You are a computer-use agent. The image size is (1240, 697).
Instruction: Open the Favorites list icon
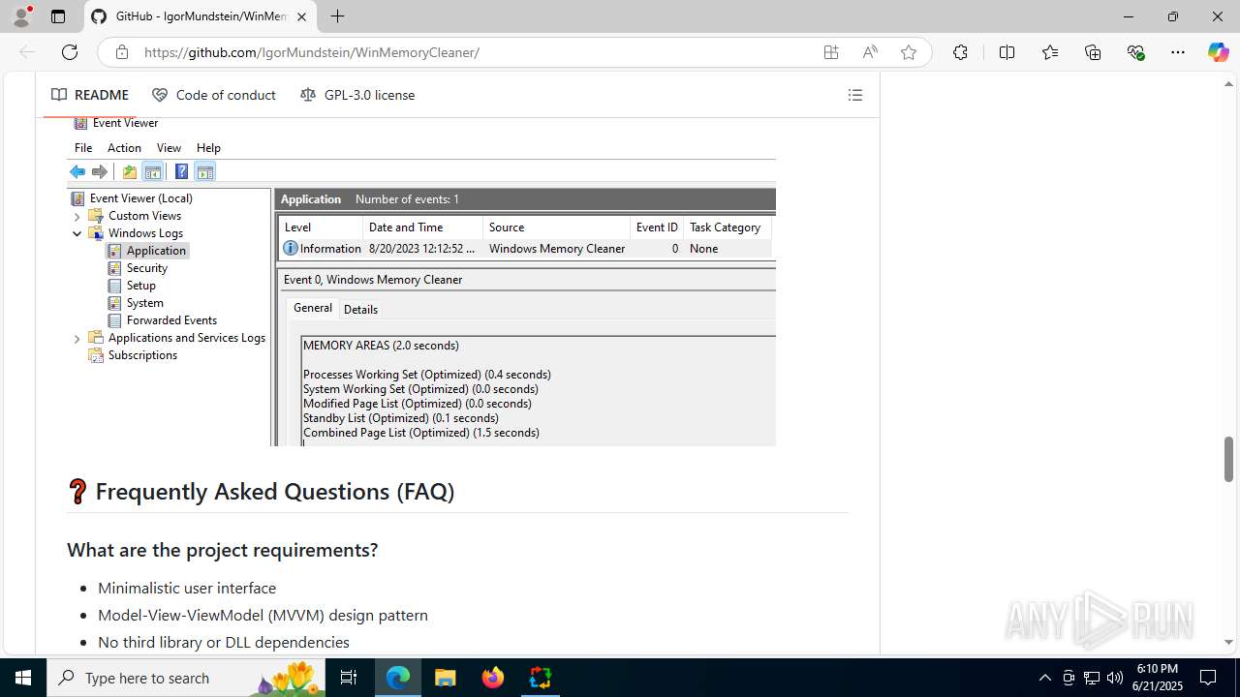(1050, 52)
